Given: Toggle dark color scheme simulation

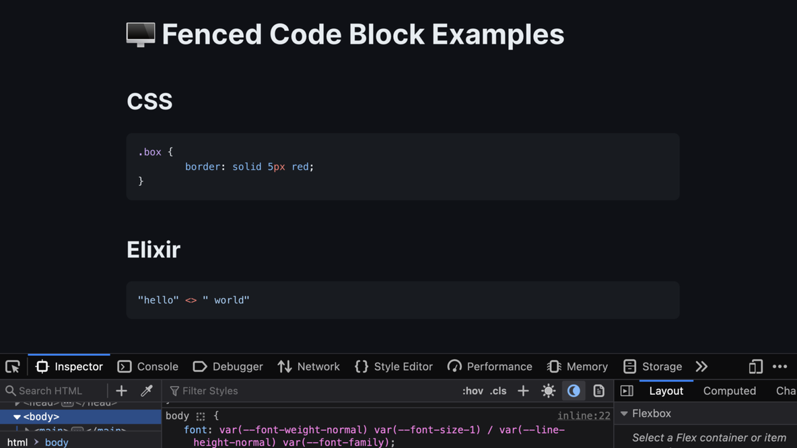Looking at the screenshot, I should click(x=574, y=391).
